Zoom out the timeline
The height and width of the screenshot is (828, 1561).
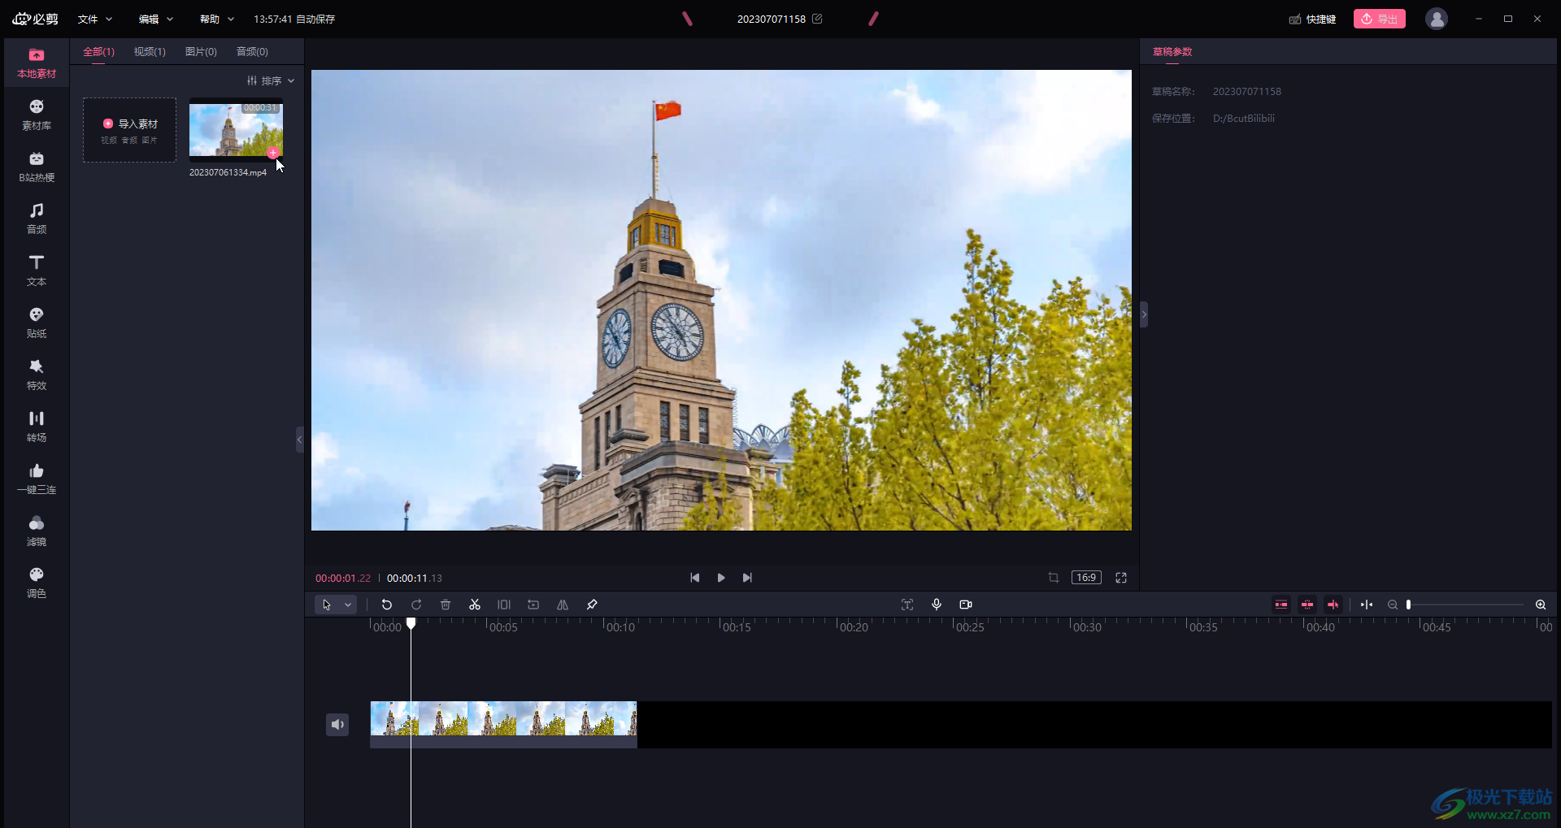[1393, 605]
